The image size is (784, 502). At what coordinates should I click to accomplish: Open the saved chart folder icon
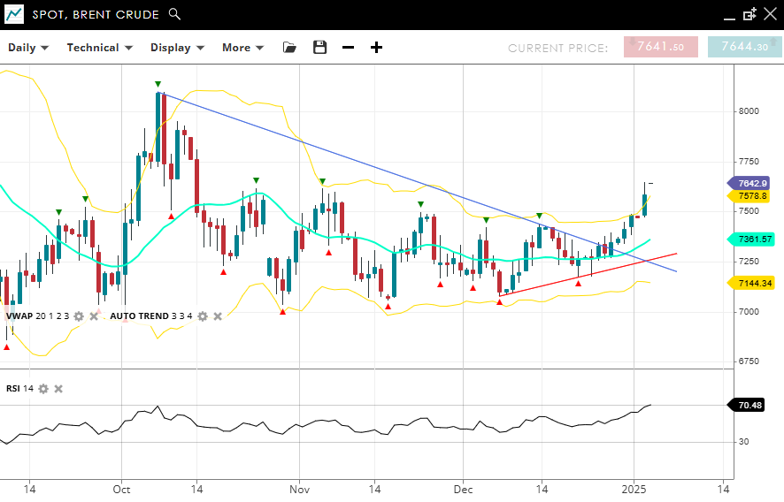pos(289,48)
